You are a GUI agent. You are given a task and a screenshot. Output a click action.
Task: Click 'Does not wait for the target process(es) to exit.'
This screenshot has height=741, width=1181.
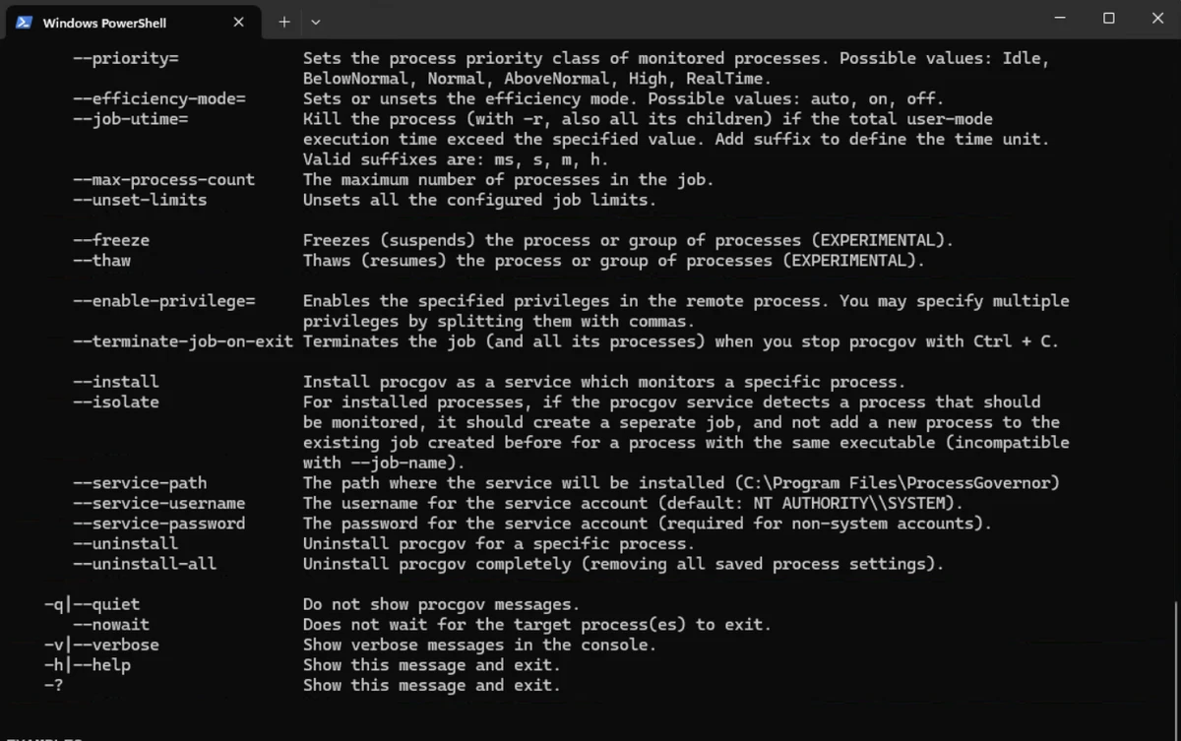(x=537, y=624)
